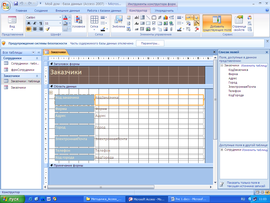Screen dimensions: 270x203
Task: Insert a Chart control
Action: point(166,17)
